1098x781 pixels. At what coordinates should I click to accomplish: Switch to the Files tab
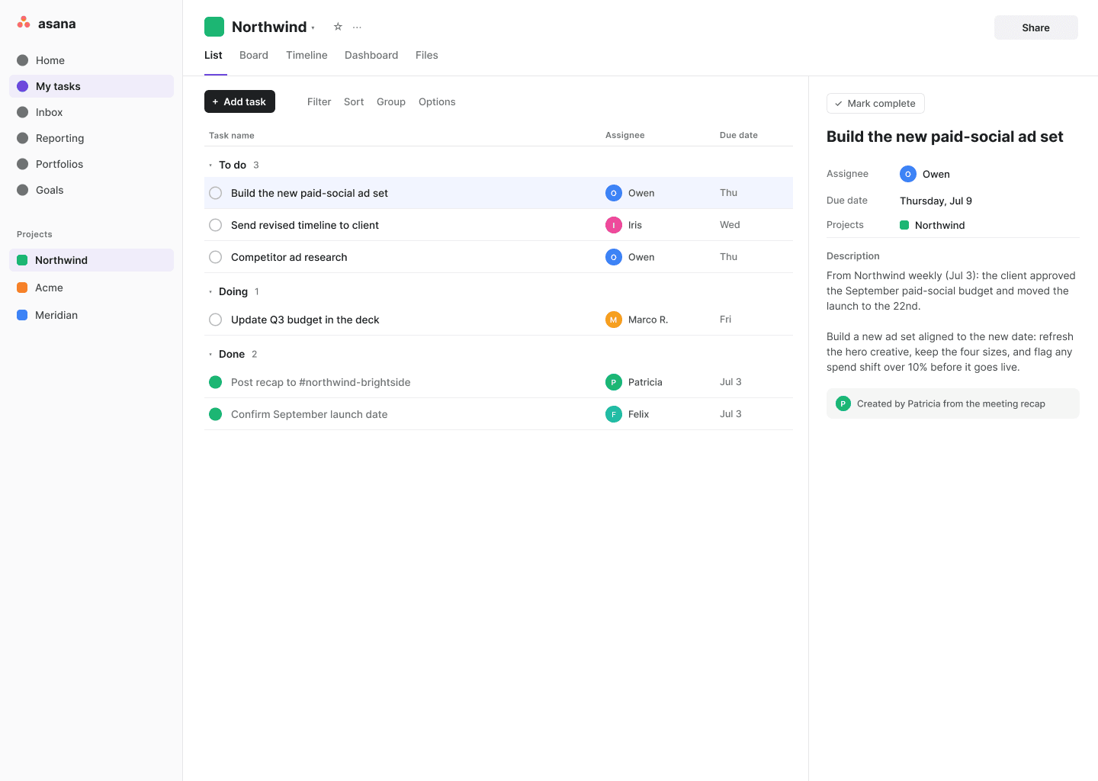pyautogui.click(x=427, y=55)
